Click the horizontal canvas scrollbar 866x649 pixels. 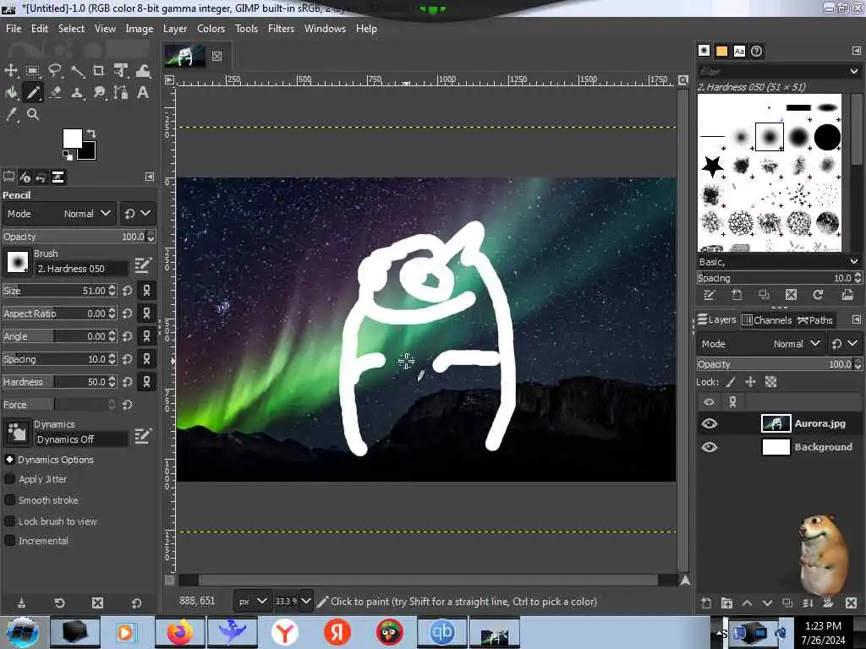coord(428,580)
